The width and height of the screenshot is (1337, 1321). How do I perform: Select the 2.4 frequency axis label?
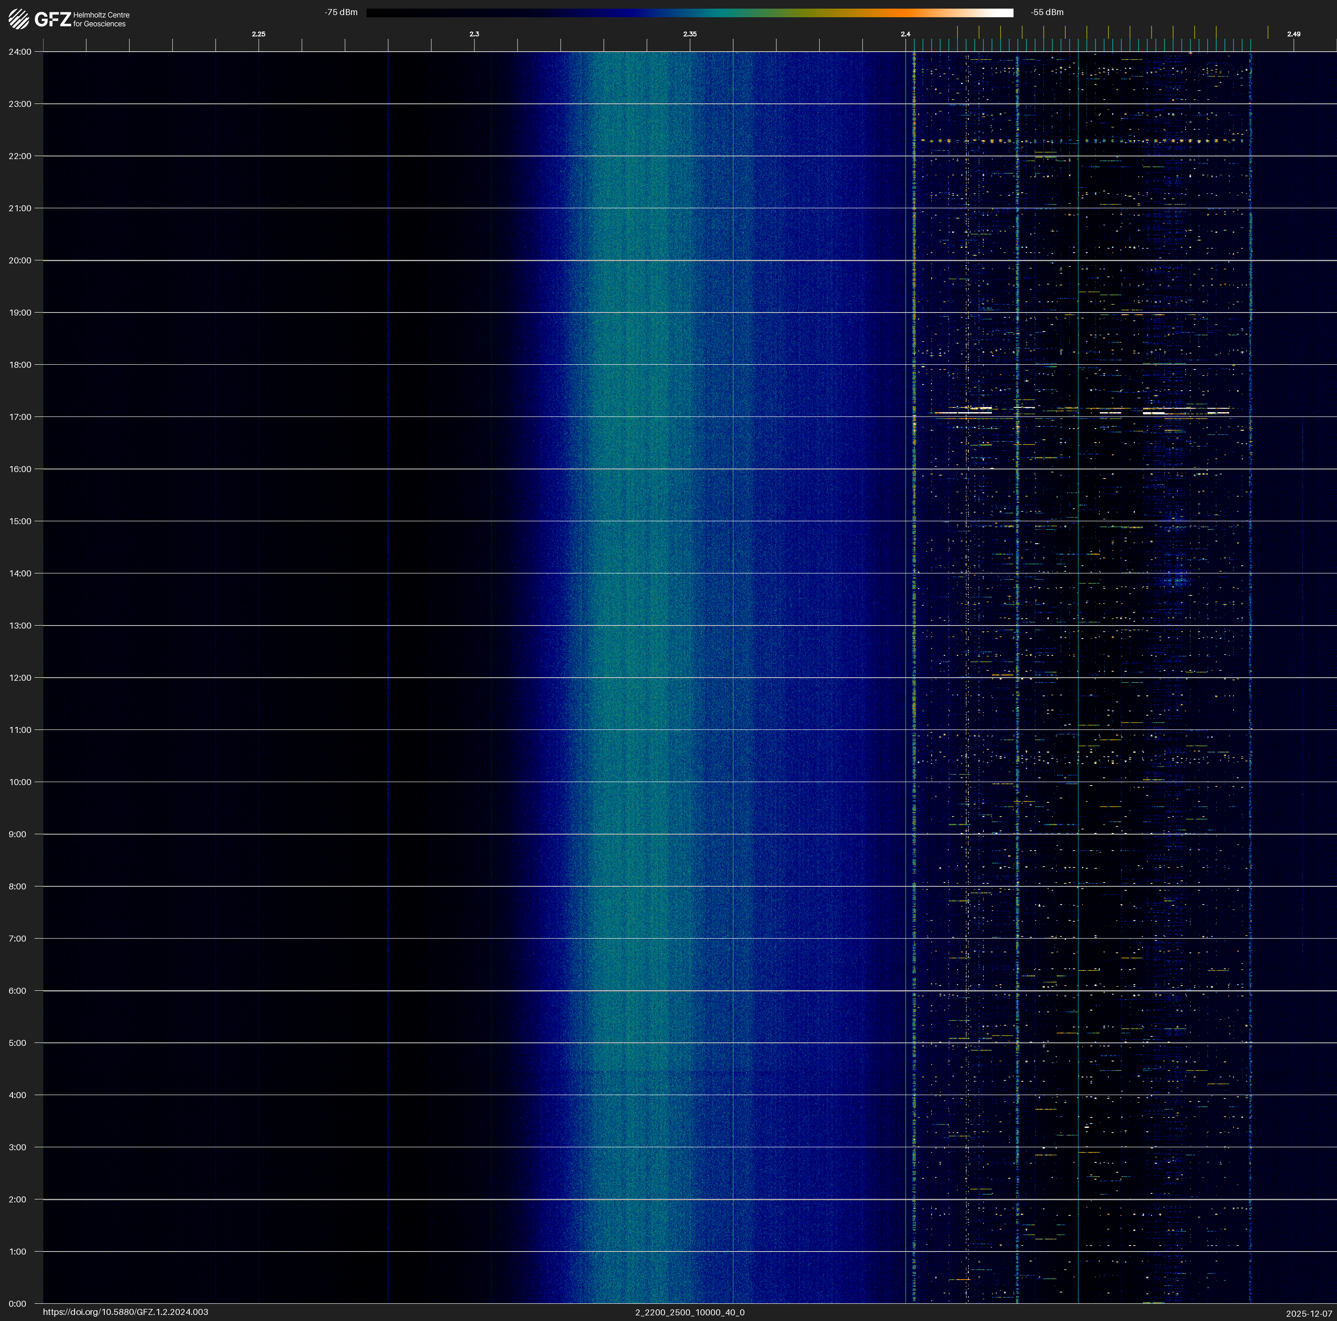(905, 34)
